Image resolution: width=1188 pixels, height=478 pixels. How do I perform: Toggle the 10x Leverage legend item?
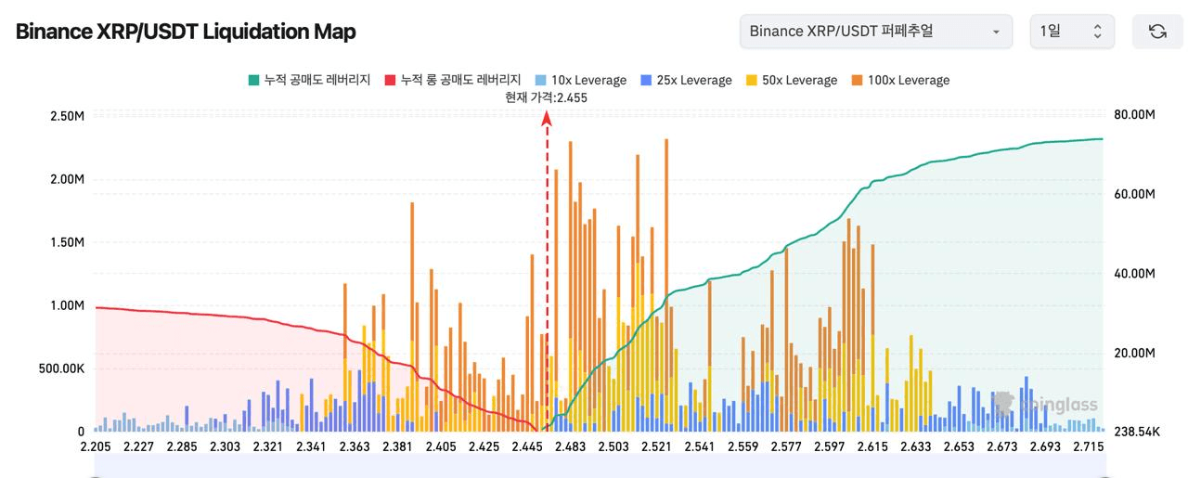click(580, 80)
